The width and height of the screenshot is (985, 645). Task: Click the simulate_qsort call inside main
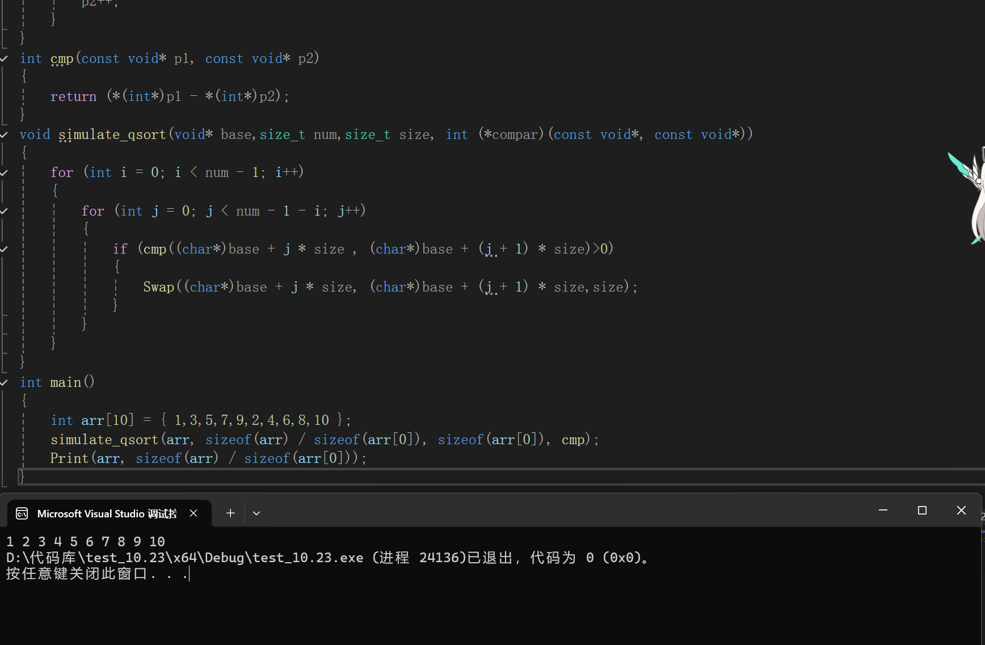[104, 440]
